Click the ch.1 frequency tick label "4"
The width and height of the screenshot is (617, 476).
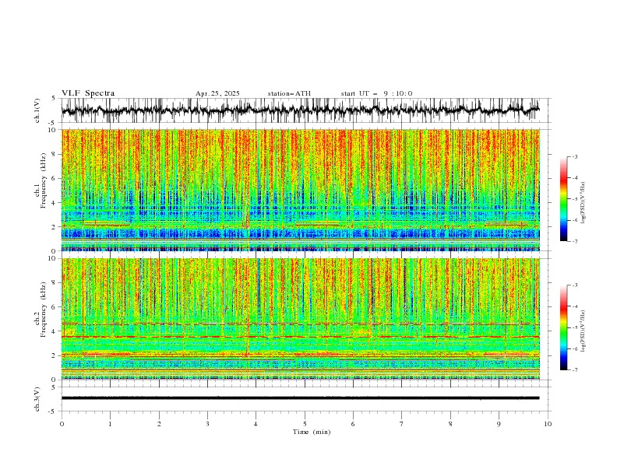pos(55,203)
